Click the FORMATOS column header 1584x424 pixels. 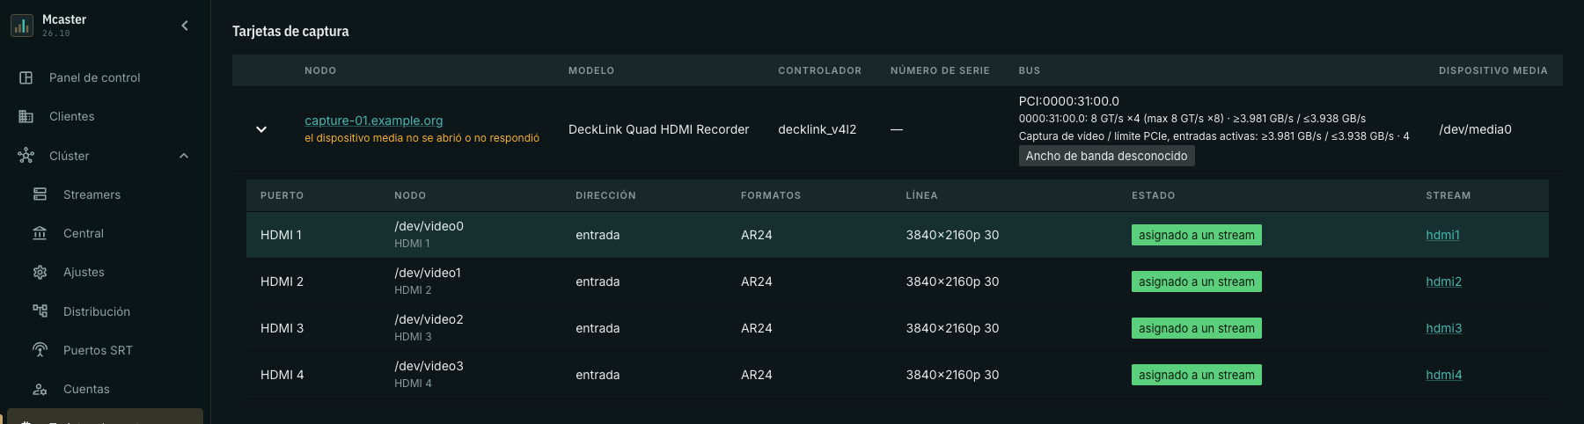click(771, 195)
